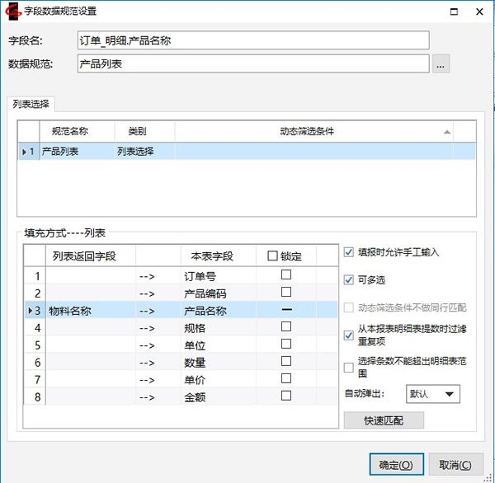This screenshot has height=483, width=495.
Task: Confirm with the 确定(O) button
Action: coord(396,465)
